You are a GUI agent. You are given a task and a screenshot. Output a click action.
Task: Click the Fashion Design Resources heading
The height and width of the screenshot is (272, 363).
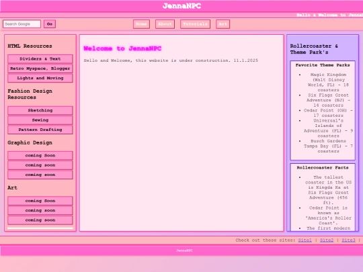tap(30, 94)
